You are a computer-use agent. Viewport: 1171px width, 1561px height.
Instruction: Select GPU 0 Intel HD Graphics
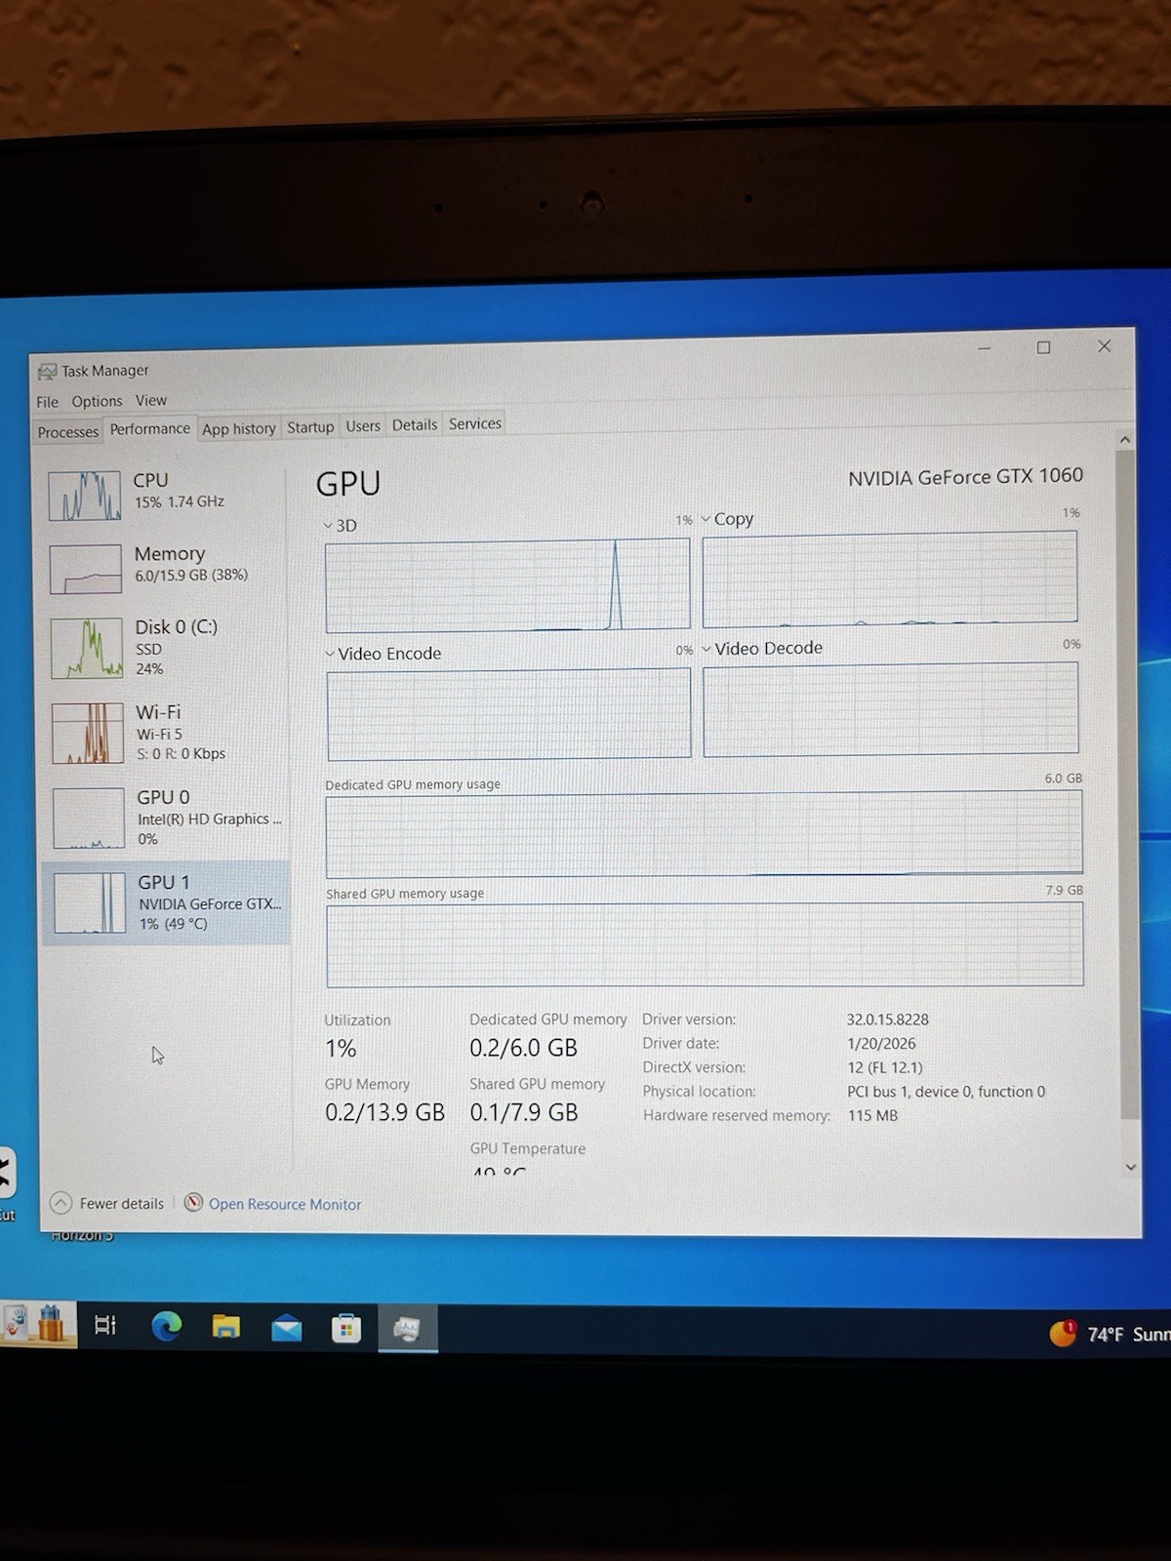tap(166, 818)
